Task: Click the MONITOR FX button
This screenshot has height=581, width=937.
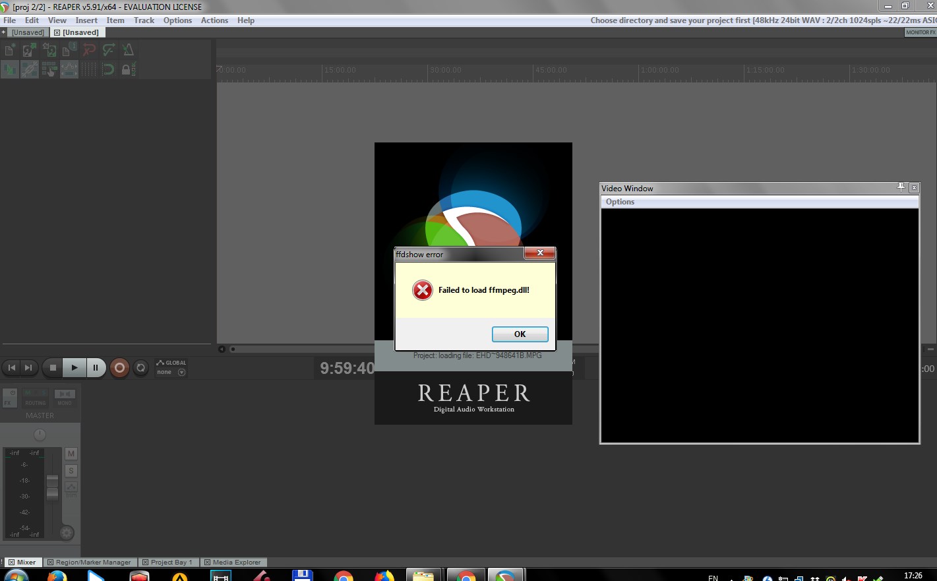Action: click(x=921, y=32)
